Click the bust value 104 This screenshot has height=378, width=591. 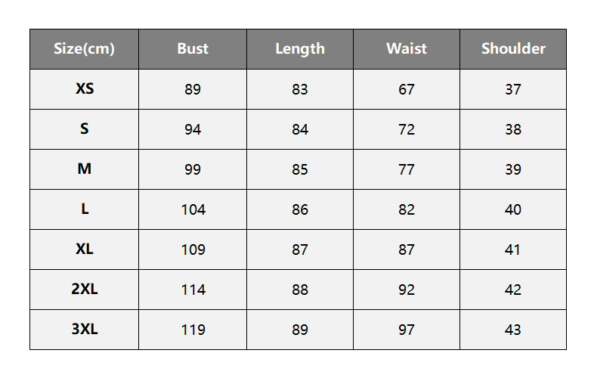(x=193, y=209)
